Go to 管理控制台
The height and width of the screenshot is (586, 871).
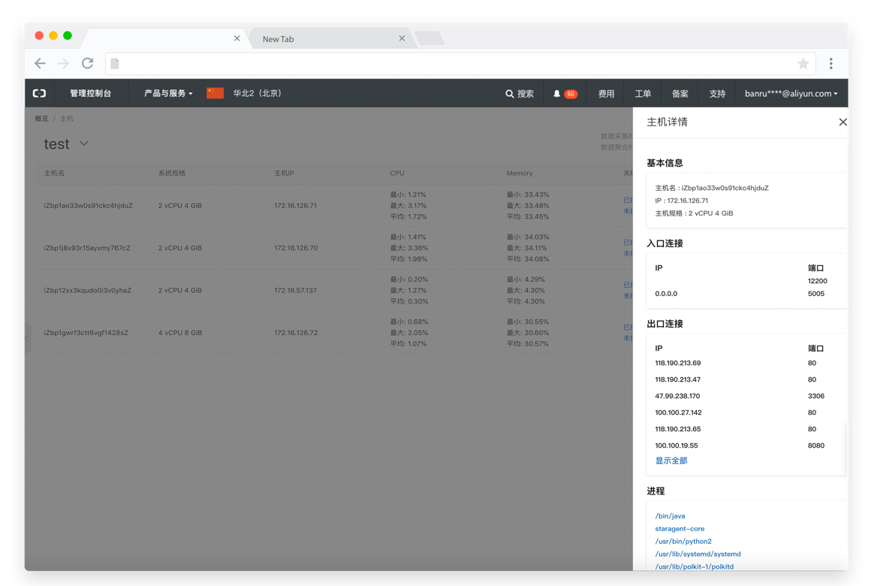click(91, 93)
